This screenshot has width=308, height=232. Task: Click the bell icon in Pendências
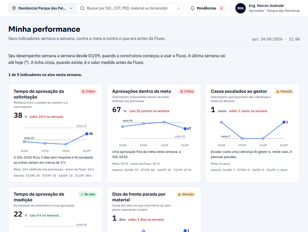coord(192,8)
